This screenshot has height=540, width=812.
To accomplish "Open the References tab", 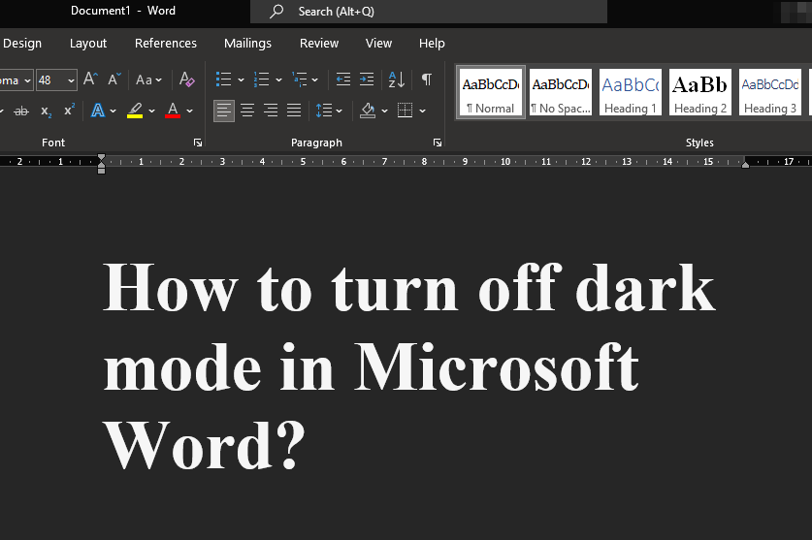I will [166, 44].
